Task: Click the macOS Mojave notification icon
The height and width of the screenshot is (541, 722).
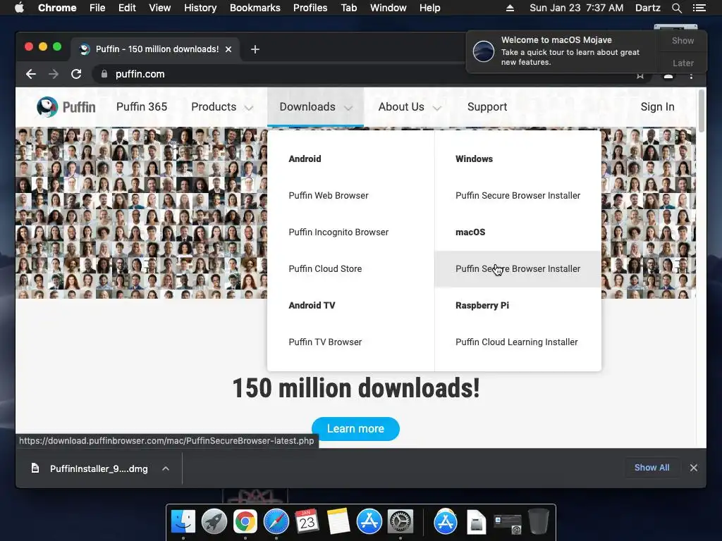Action: click(484, 51)
